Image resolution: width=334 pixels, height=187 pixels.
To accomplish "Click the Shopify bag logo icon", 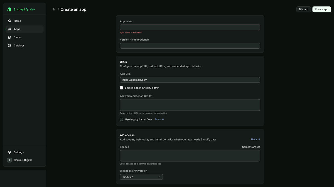I will [9, 9].
